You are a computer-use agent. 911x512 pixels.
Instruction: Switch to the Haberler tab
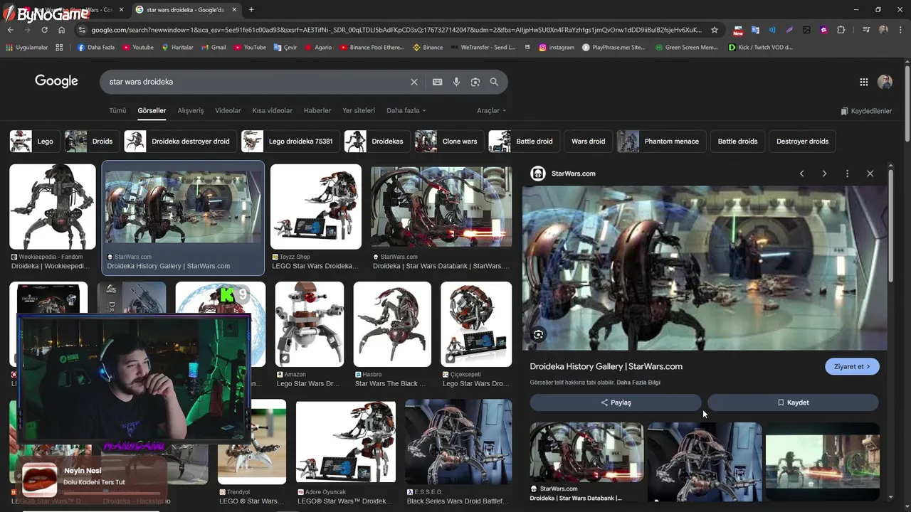coord(317,111)
